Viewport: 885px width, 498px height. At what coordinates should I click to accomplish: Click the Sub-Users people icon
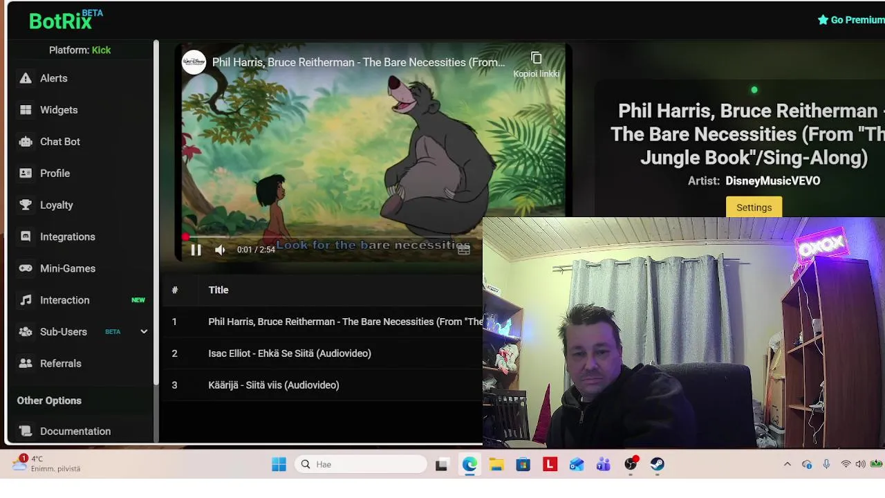coord(26,332)
